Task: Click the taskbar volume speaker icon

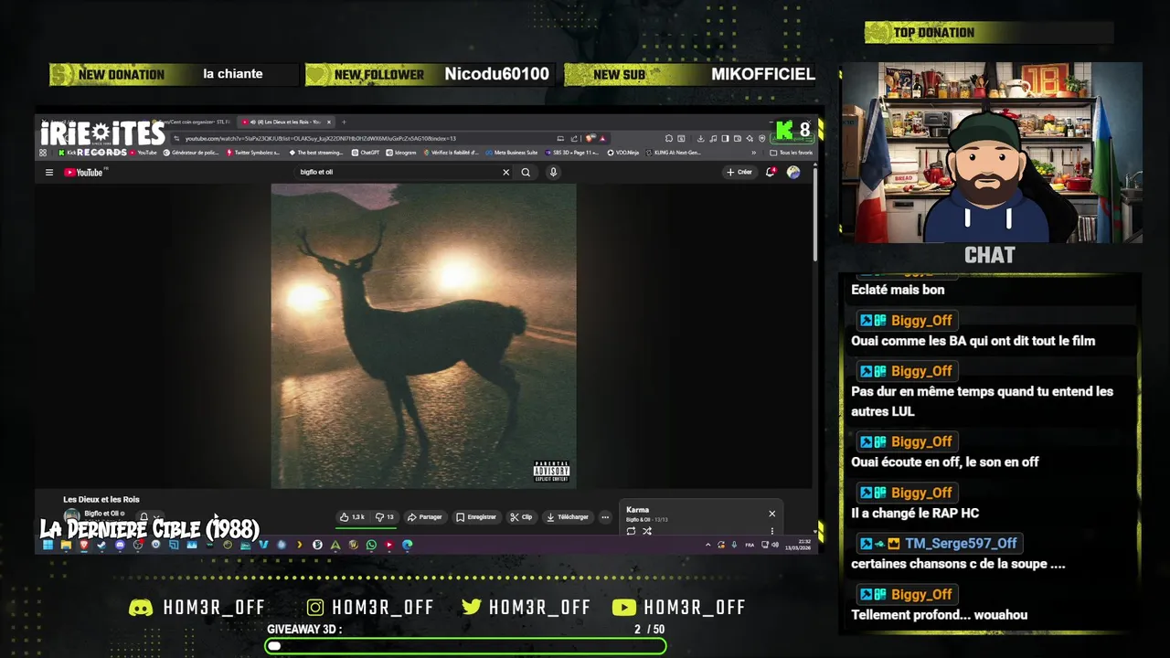Action: (x=775, y=545)
